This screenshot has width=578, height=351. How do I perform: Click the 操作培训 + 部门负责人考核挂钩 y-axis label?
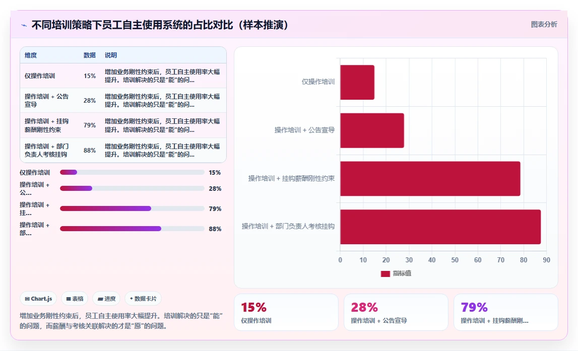tap(288, 226)
